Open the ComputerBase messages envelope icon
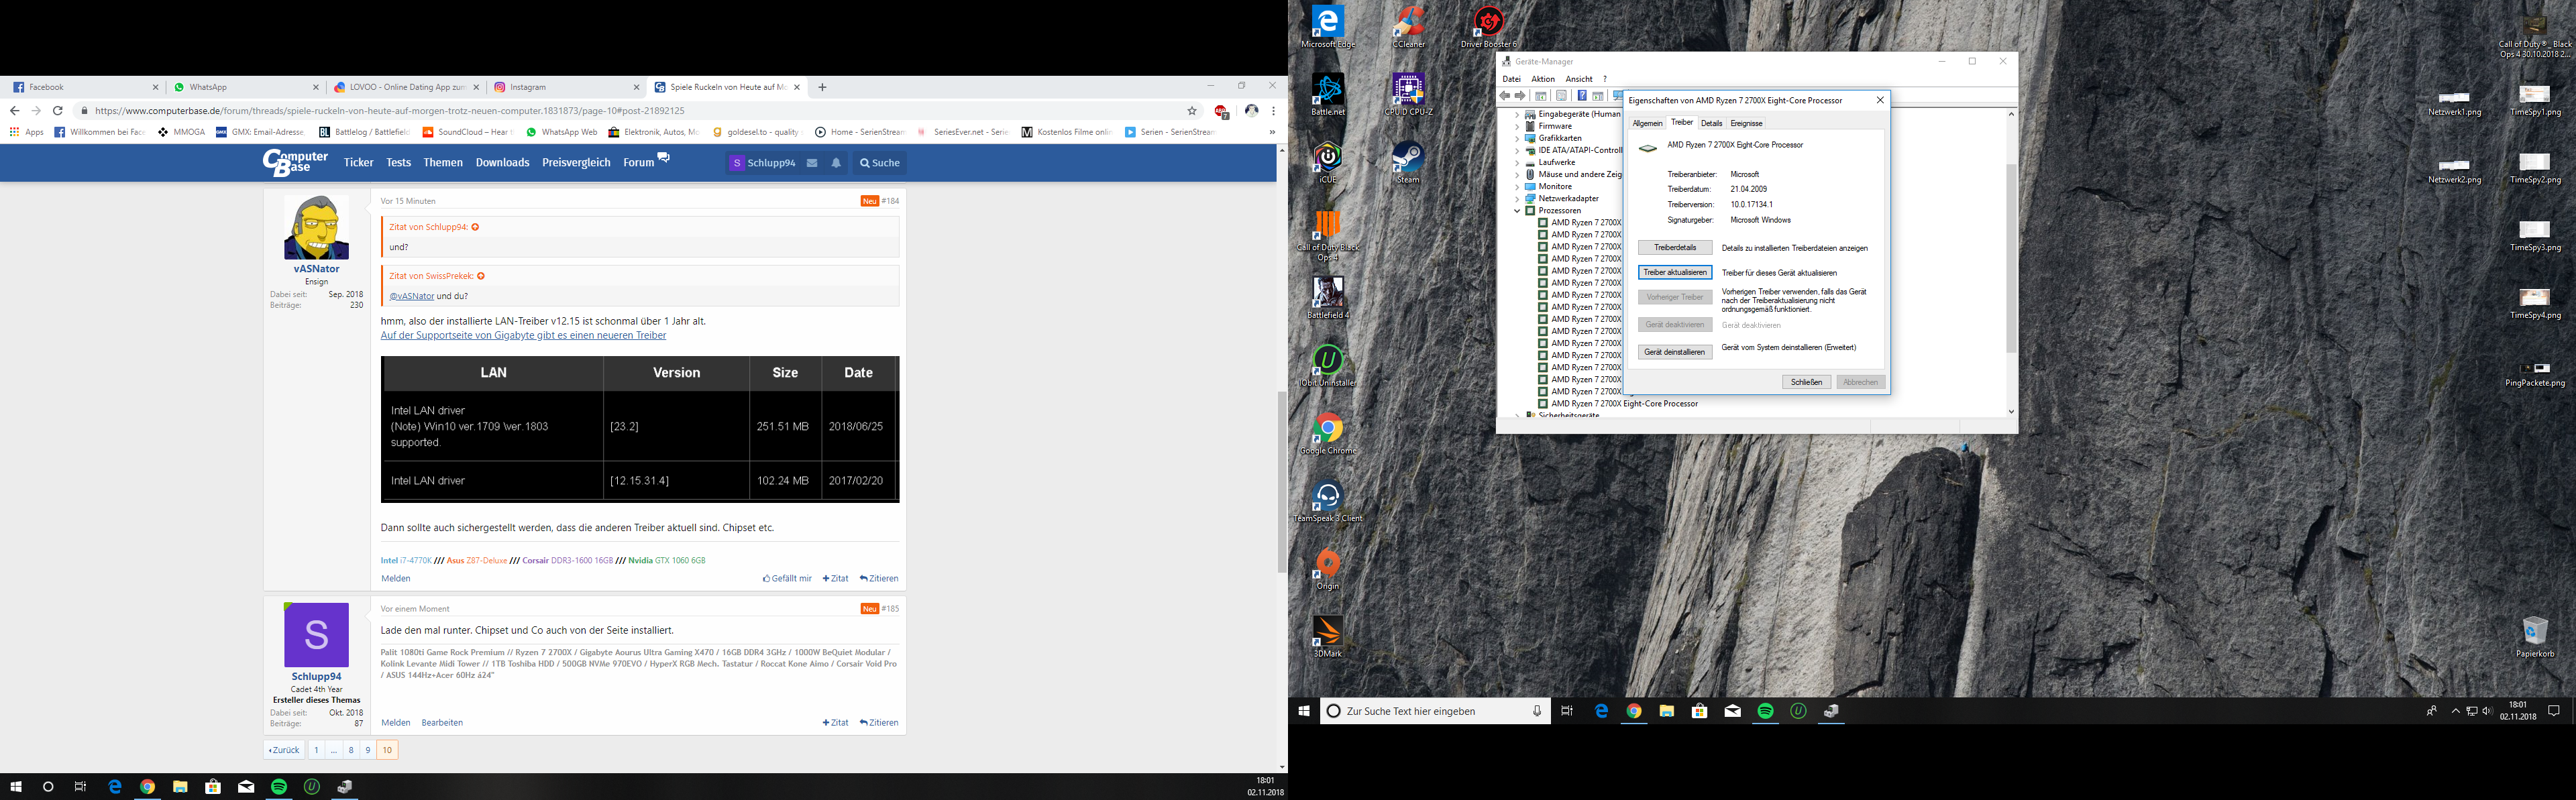The height and width of the screenshot is (800, 2576). 812,163
